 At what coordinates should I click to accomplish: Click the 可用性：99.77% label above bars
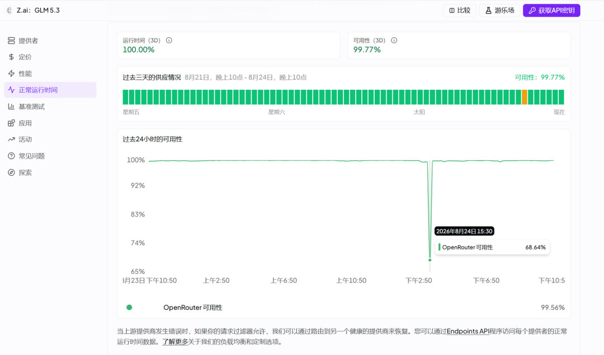click(x=540, y=78)
